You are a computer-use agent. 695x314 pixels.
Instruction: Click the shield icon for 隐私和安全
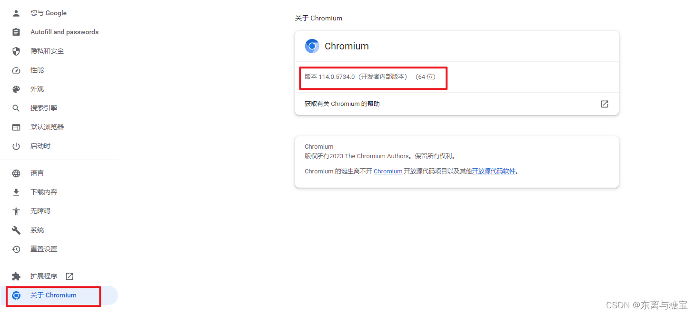coord(16,51)
